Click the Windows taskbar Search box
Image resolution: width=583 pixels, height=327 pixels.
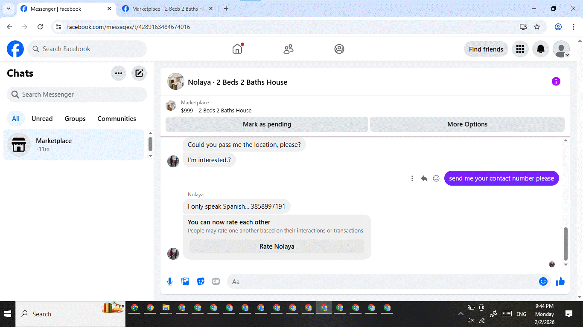point(70,314)
